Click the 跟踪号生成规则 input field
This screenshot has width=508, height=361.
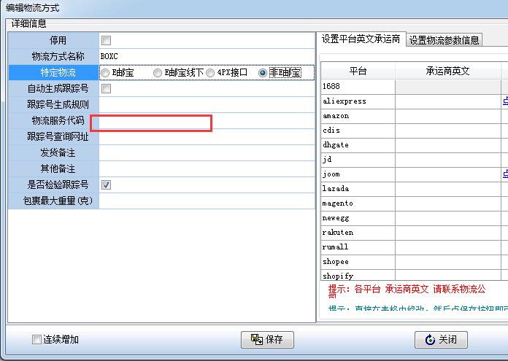[207, 104]
